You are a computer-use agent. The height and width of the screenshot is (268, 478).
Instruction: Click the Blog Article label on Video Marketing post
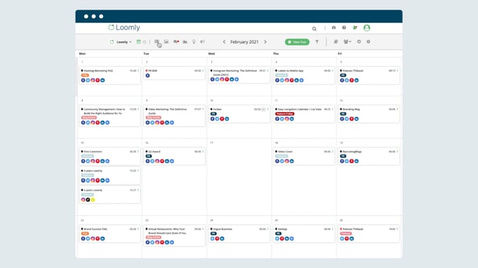pyautogui.click(x=154, y=117)
